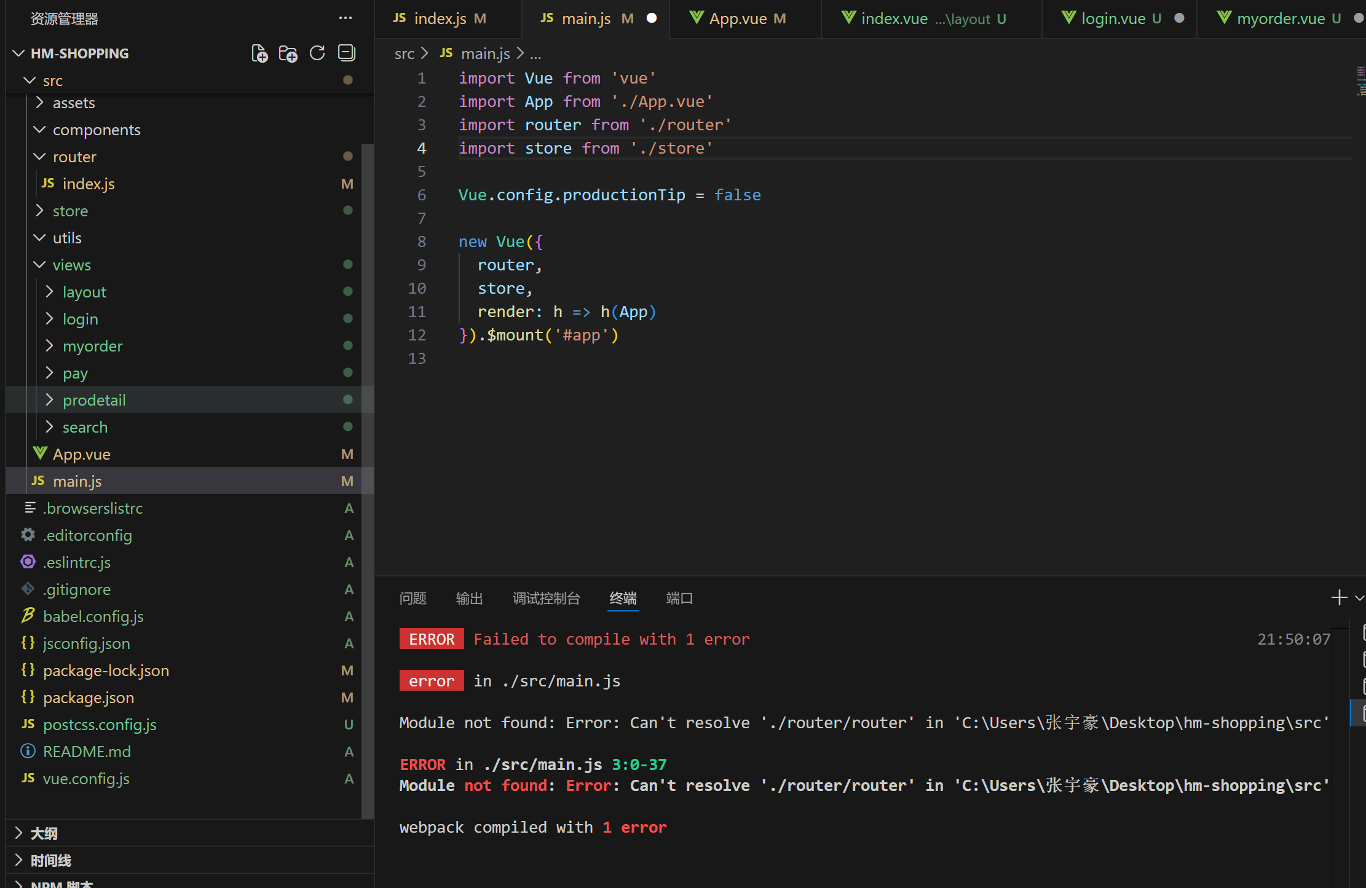Expand the prodetail folder

[x=94, y=400]
